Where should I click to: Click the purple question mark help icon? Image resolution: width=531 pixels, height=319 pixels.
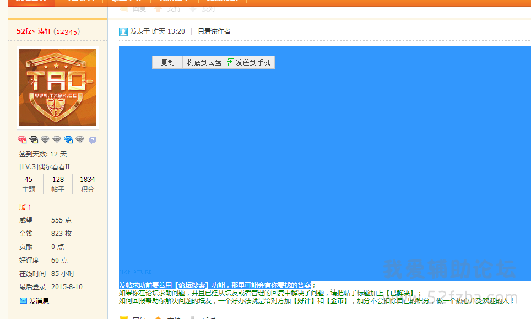pyautogui.click(x=93, y=140)
